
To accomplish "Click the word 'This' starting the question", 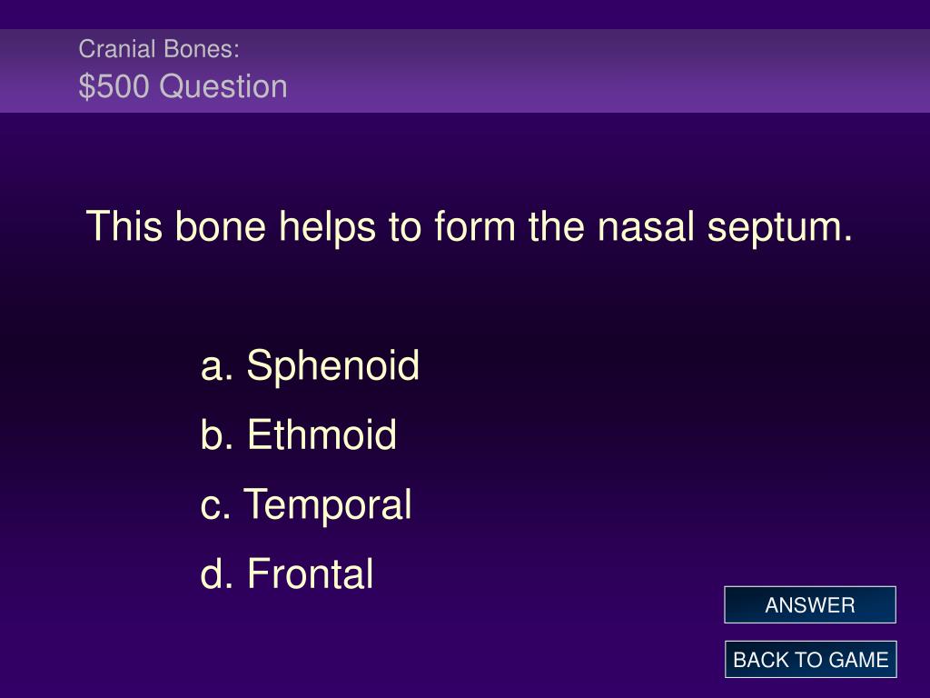I will coord(124,226).
